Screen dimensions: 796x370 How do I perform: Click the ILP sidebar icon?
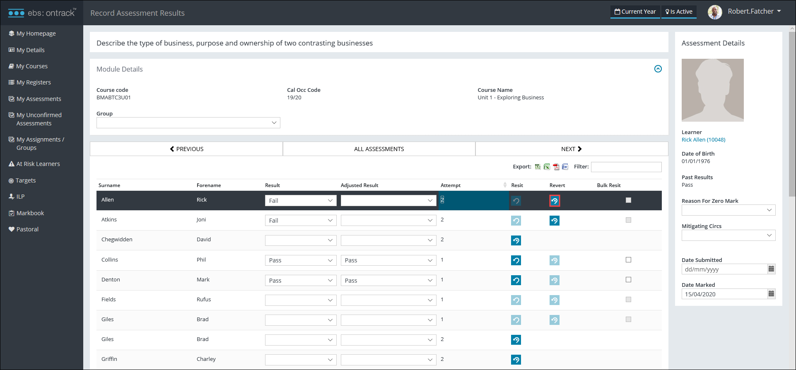pyautogui.click(x=12, y=197)
